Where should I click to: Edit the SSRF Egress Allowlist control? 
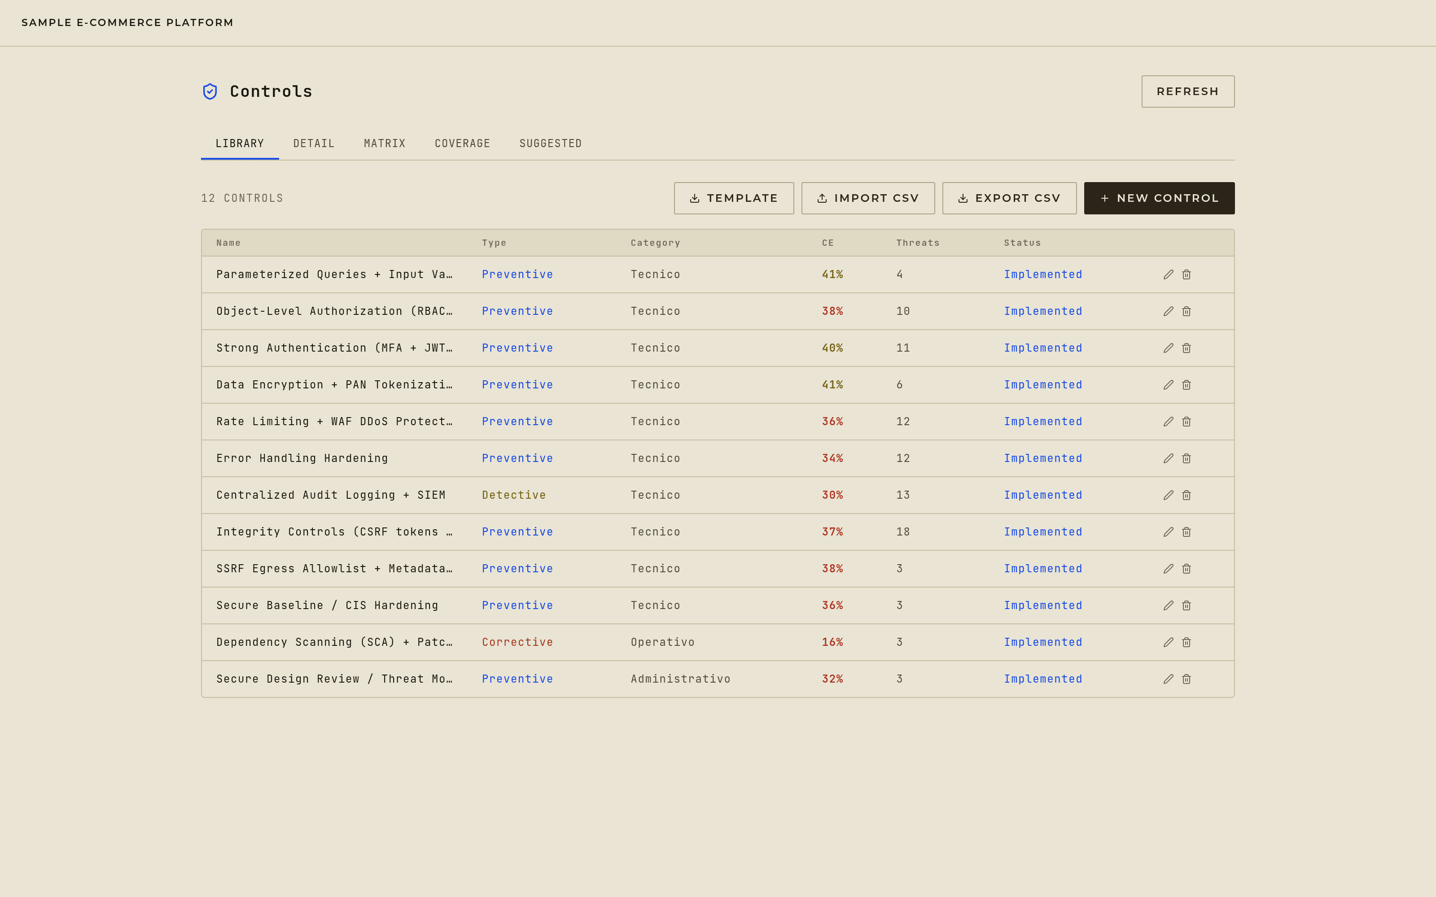click(1169, 569)
